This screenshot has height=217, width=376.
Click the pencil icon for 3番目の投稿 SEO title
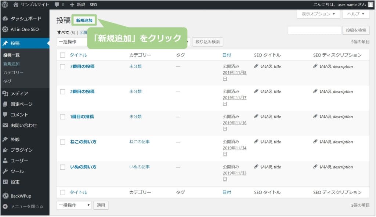point(256,66)
